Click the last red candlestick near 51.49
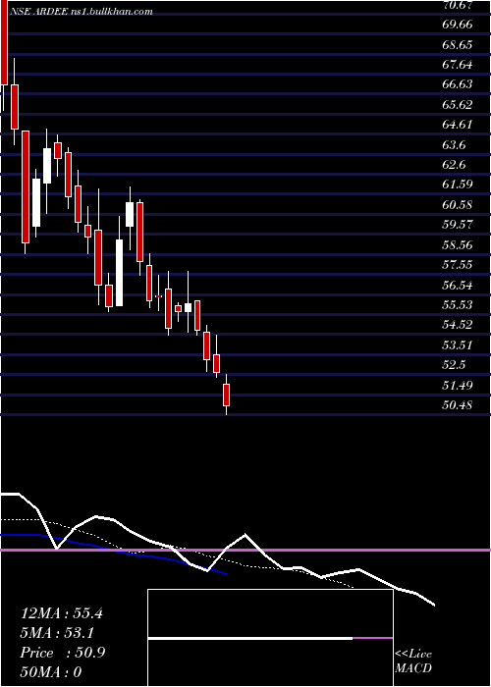The image size is (491, 687). (x=226, y=395)
